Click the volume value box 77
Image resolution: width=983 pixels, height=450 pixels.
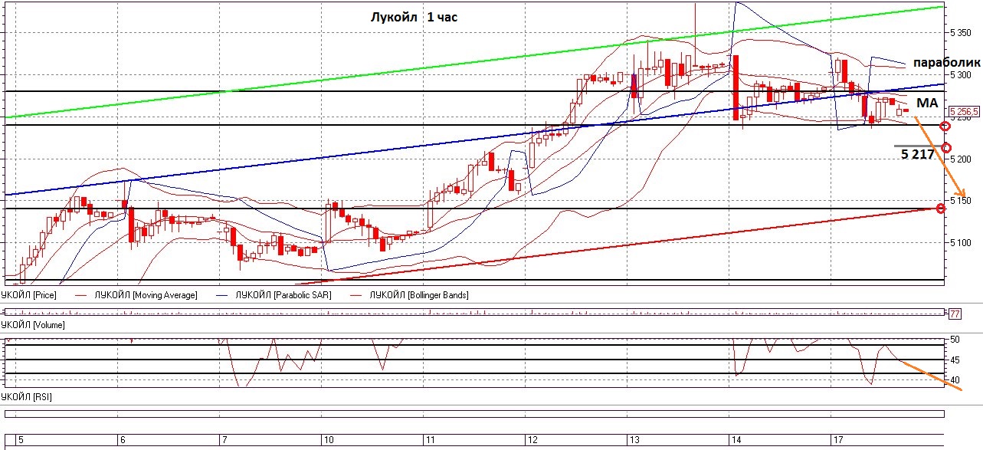click(955, 314)
